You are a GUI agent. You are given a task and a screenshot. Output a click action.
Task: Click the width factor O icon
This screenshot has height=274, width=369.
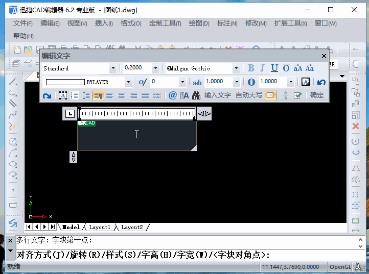coord(251,82)
